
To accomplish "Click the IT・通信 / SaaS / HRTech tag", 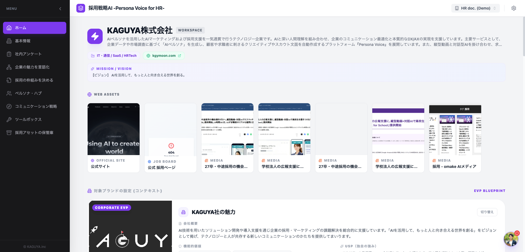I will point(114,56).
